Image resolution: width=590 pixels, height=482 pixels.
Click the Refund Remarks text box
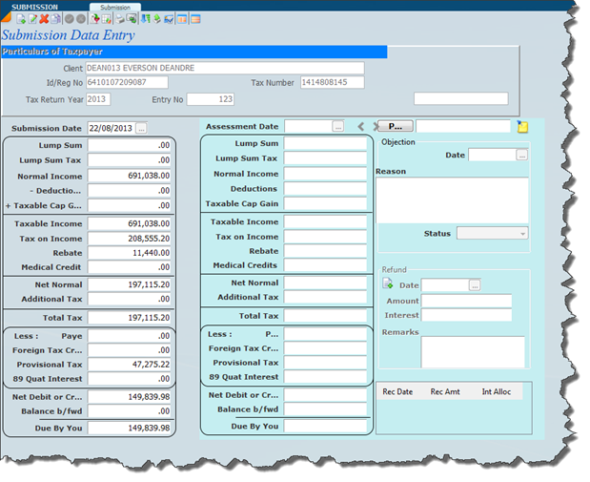(472, 350)
